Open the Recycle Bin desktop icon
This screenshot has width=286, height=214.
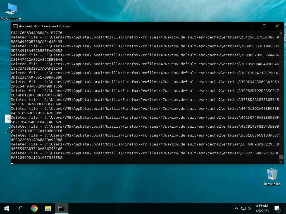[272, 177]
